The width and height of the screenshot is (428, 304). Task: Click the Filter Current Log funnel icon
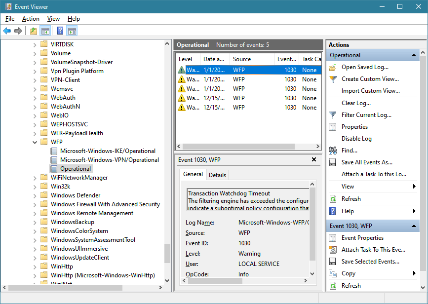333,115
